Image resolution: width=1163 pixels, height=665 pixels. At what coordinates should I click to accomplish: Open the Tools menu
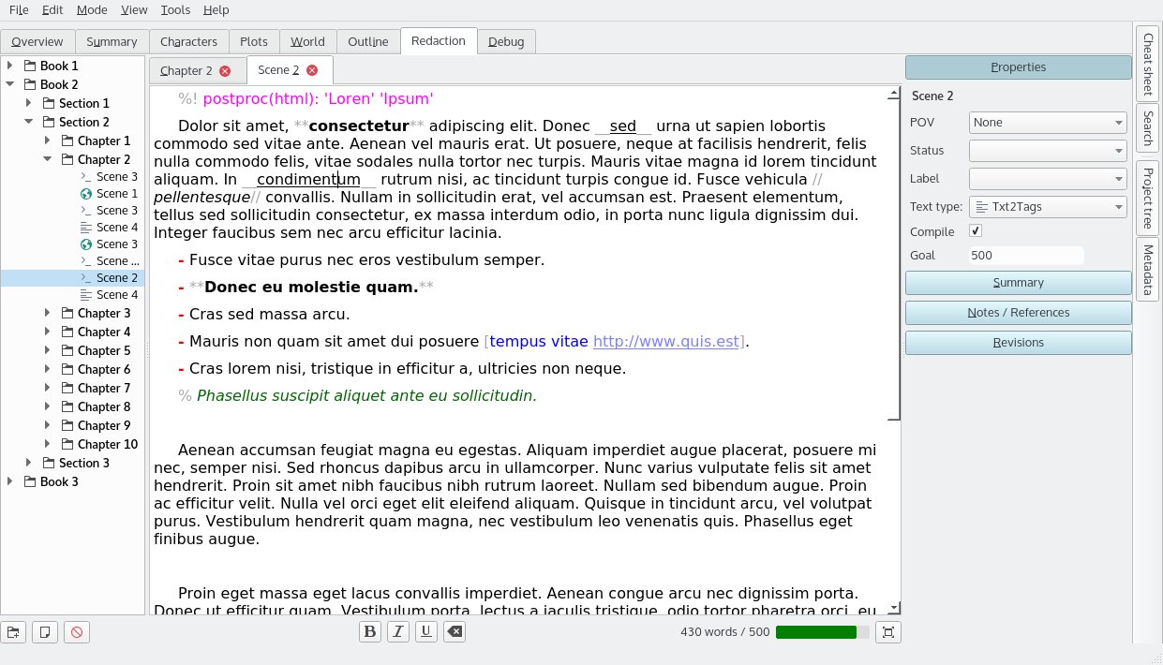pos(175,10)
